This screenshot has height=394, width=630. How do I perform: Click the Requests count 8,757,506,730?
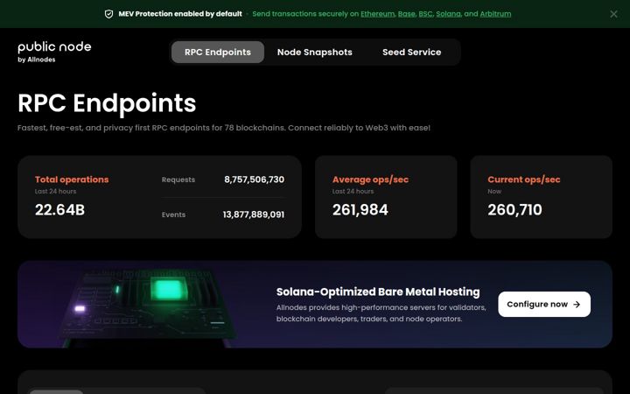[254, 179]
